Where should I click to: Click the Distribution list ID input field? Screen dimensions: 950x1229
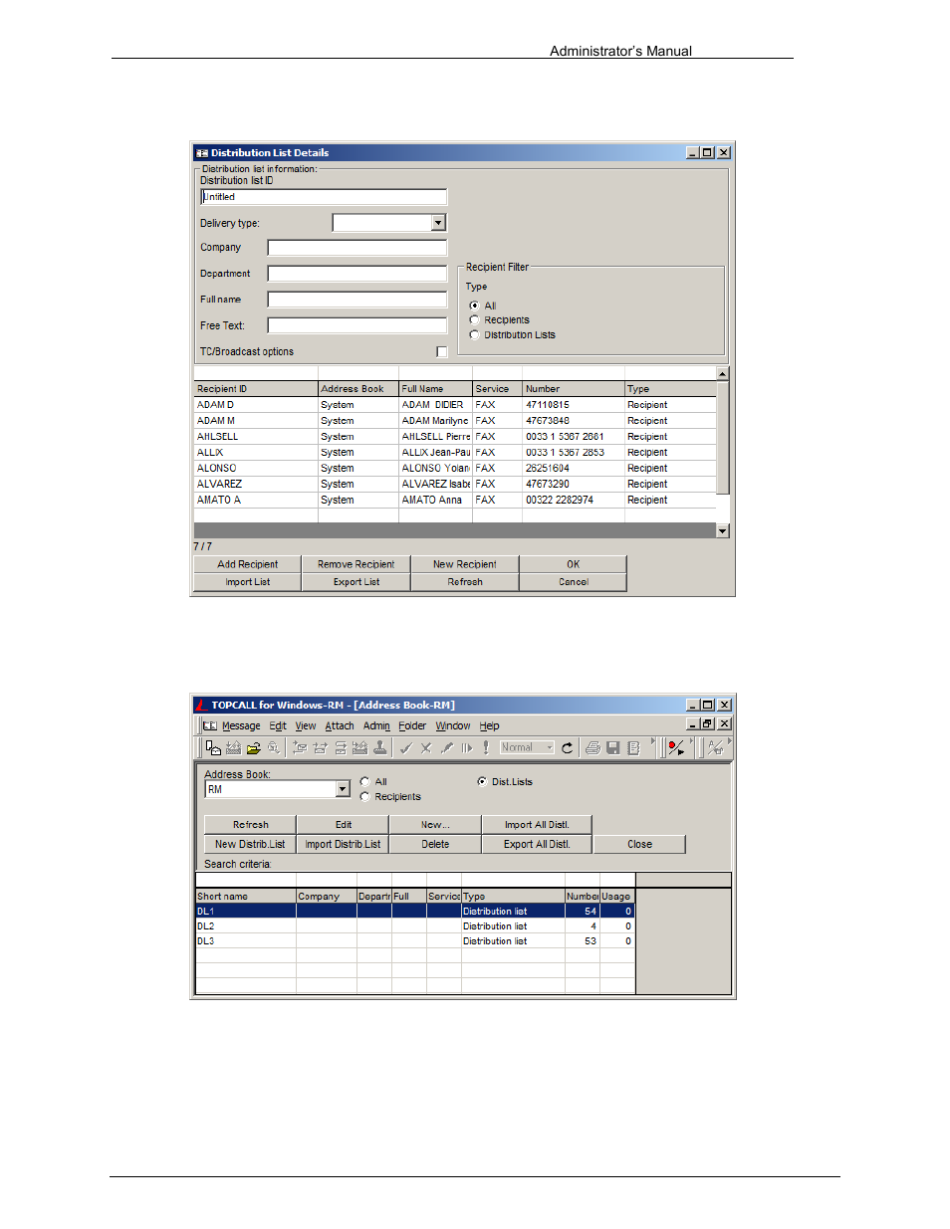[x=324, y=197]
